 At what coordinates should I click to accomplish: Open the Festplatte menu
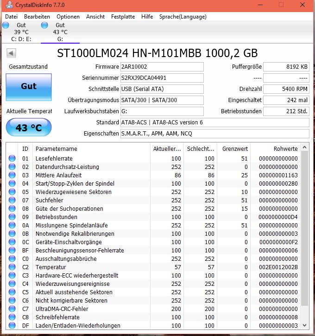(x=123, y=17)
